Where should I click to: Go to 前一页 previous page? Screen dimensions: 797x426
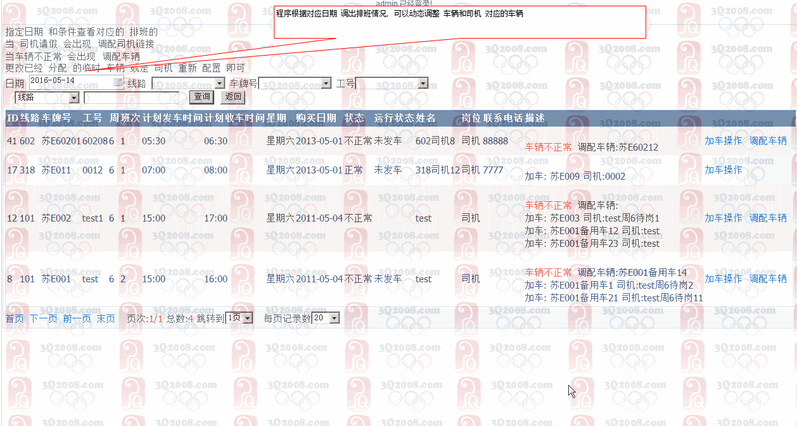(x=77, y=318)
